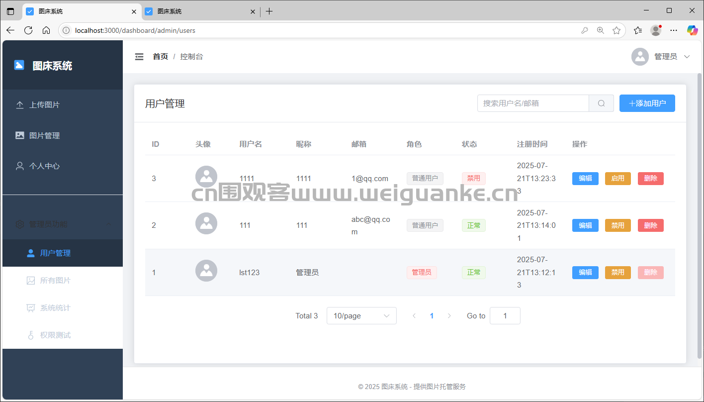Click the 管理员 role tag for lst123

pyautogui.click(x=422, y=273)
